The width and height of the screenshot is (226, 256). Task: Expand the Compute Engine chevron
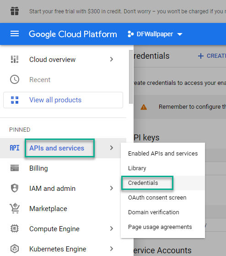(x=112, y=228)
